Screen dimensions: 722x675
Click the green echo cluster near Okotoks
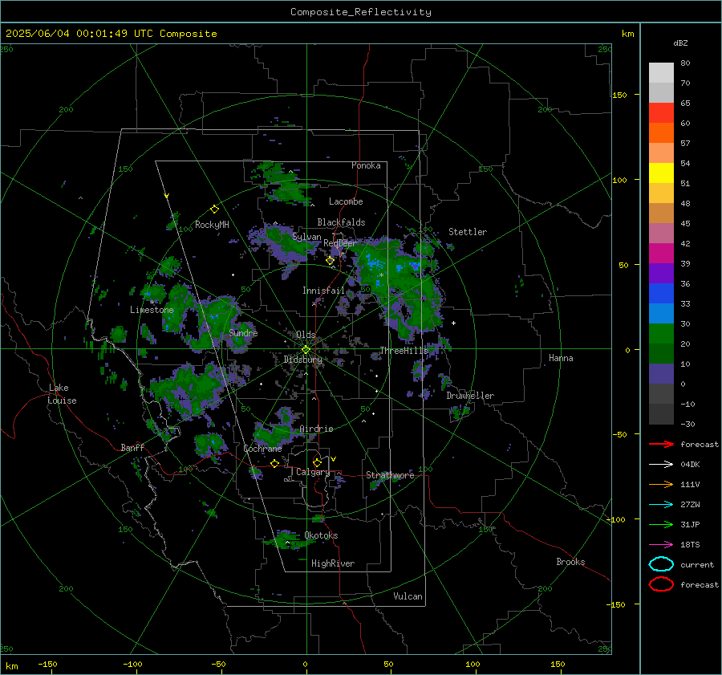(288, 539)
